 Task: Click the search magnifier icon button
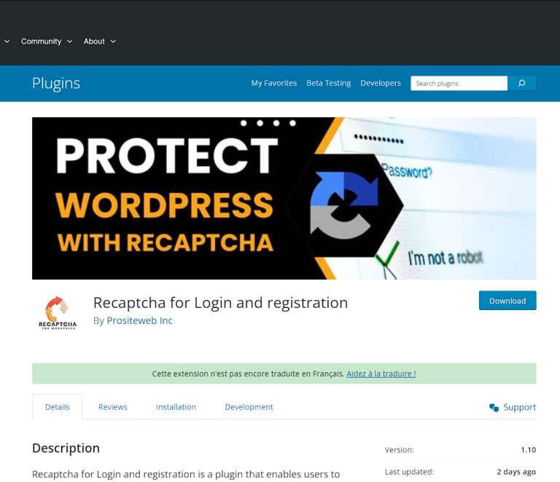coord(521,83)
